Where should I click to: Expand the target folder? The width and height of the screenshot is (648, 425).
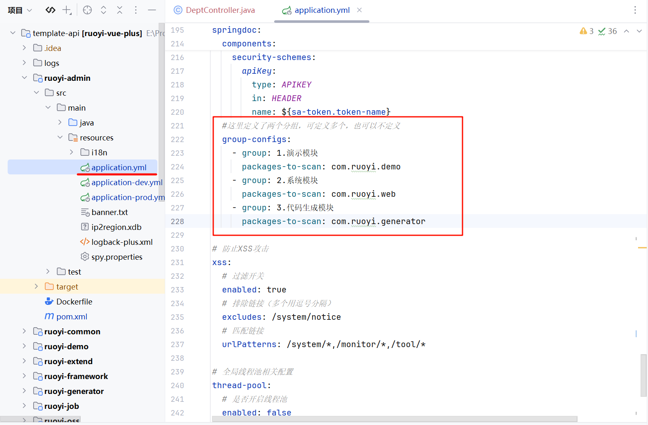pos(36,286)
